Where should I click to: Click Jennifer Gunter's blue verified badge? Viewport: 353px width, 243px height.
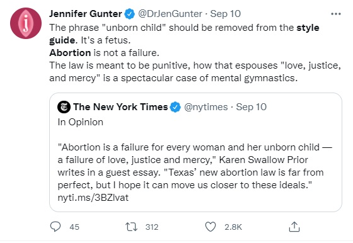click(129, 14)
